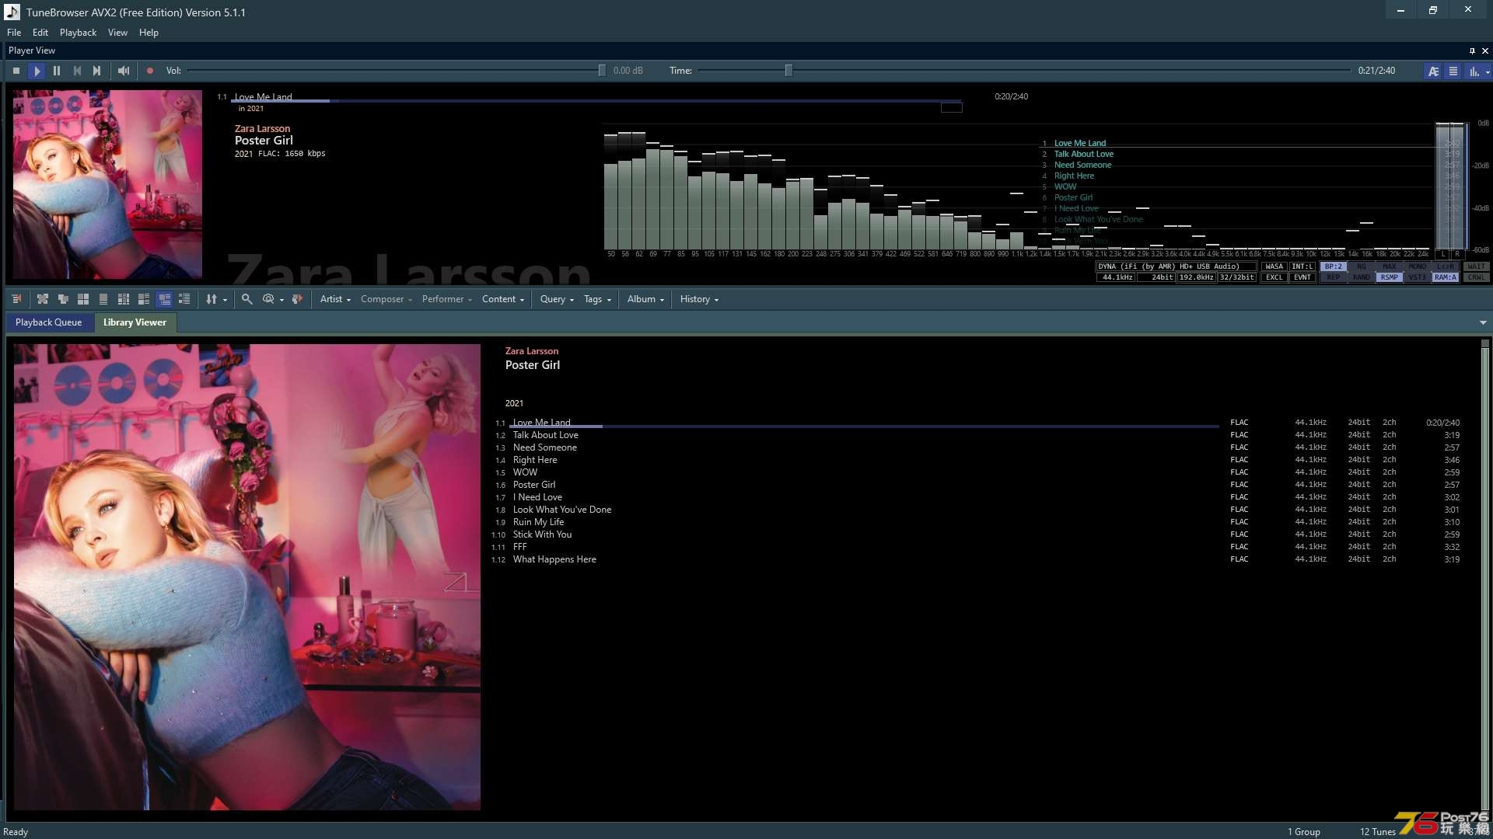Click the back arrow locate icon
1493x839 pixels.
tap(297, 299)
